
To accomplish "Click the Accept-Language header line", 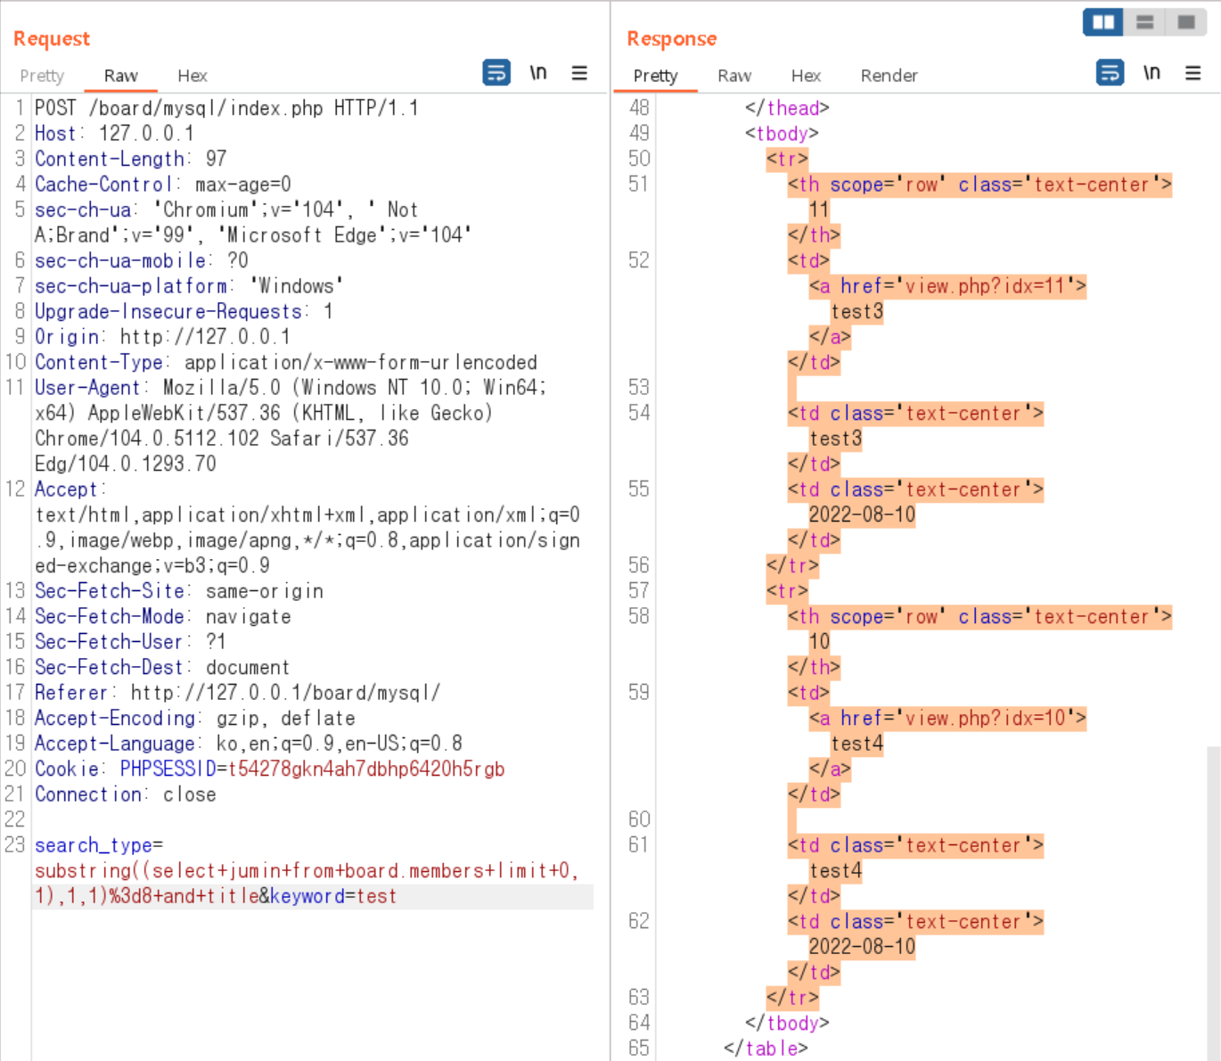I will [249, 744].
